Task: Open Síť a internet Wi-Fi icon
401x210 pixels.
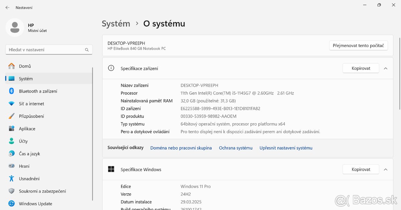Action: [x=12, y=104]
